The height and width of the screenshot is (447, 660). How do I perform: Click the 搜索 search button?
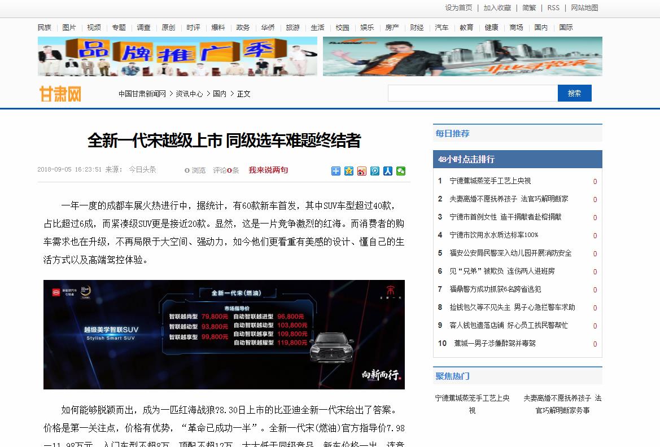click(x=575, y=93)
